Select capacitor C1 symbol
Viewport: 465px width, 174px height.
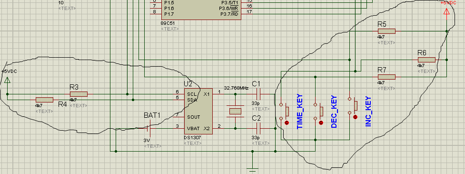[x=258, y=94]
